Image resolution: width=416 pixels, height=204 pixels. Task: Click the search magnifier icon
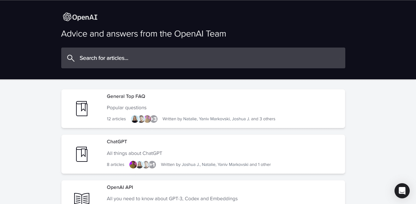point(71,58)
